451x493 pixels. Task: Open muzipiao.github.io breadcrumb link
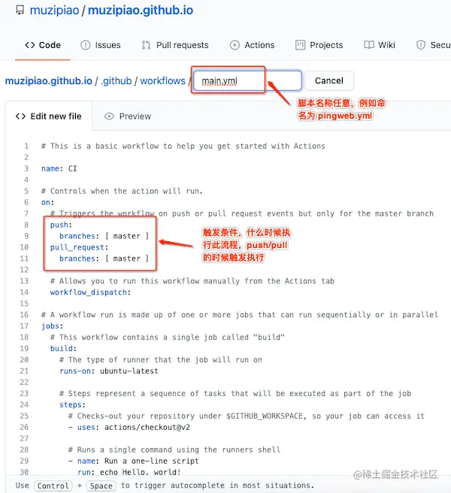[49, 81]
